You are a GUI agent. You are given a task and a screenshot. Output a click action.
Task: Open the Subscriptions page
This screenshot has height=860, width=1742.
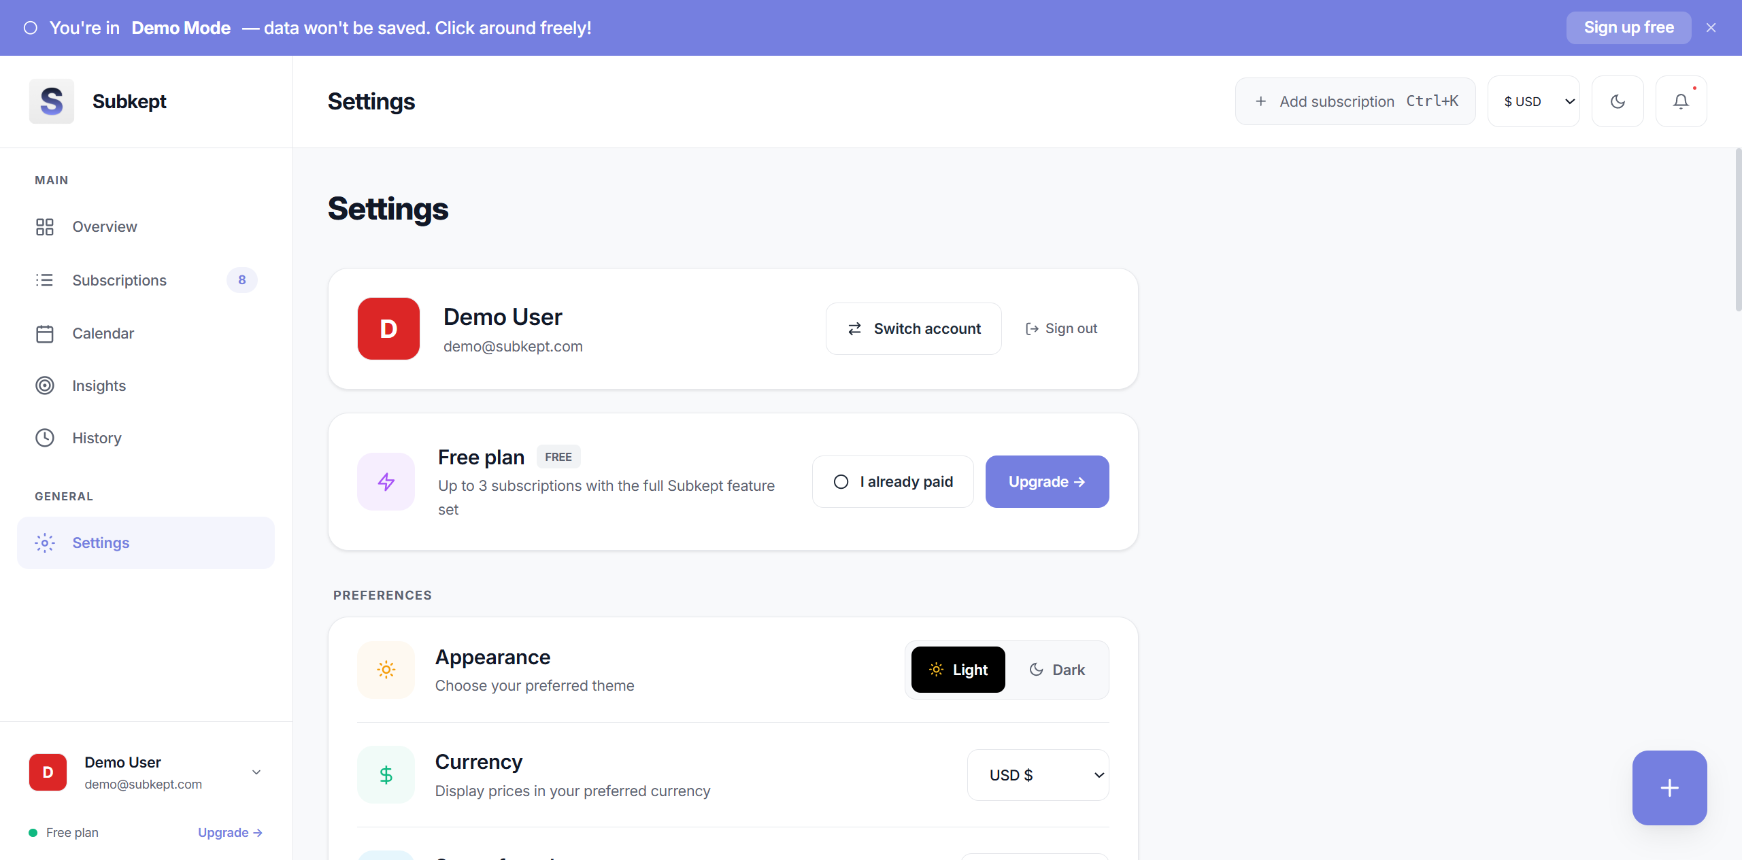pos(146,280)
